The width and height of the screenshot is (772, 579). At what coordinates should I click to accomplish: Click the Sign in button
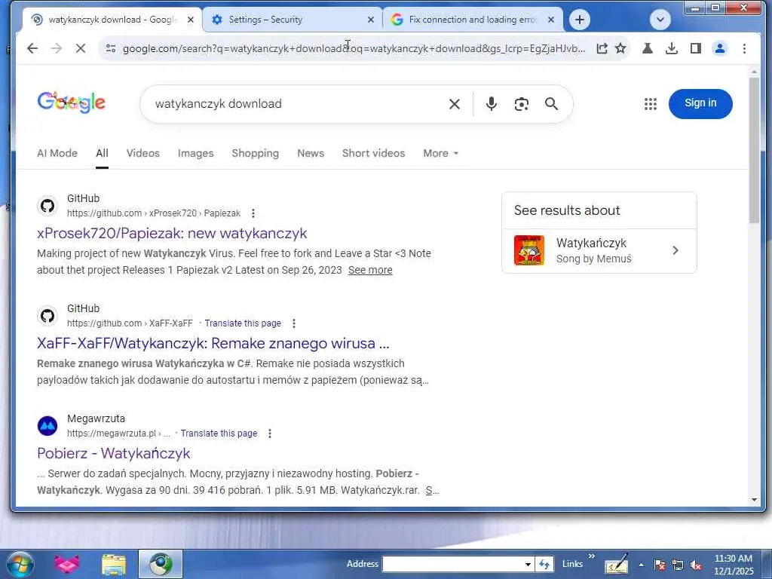(x=700, y=103)
